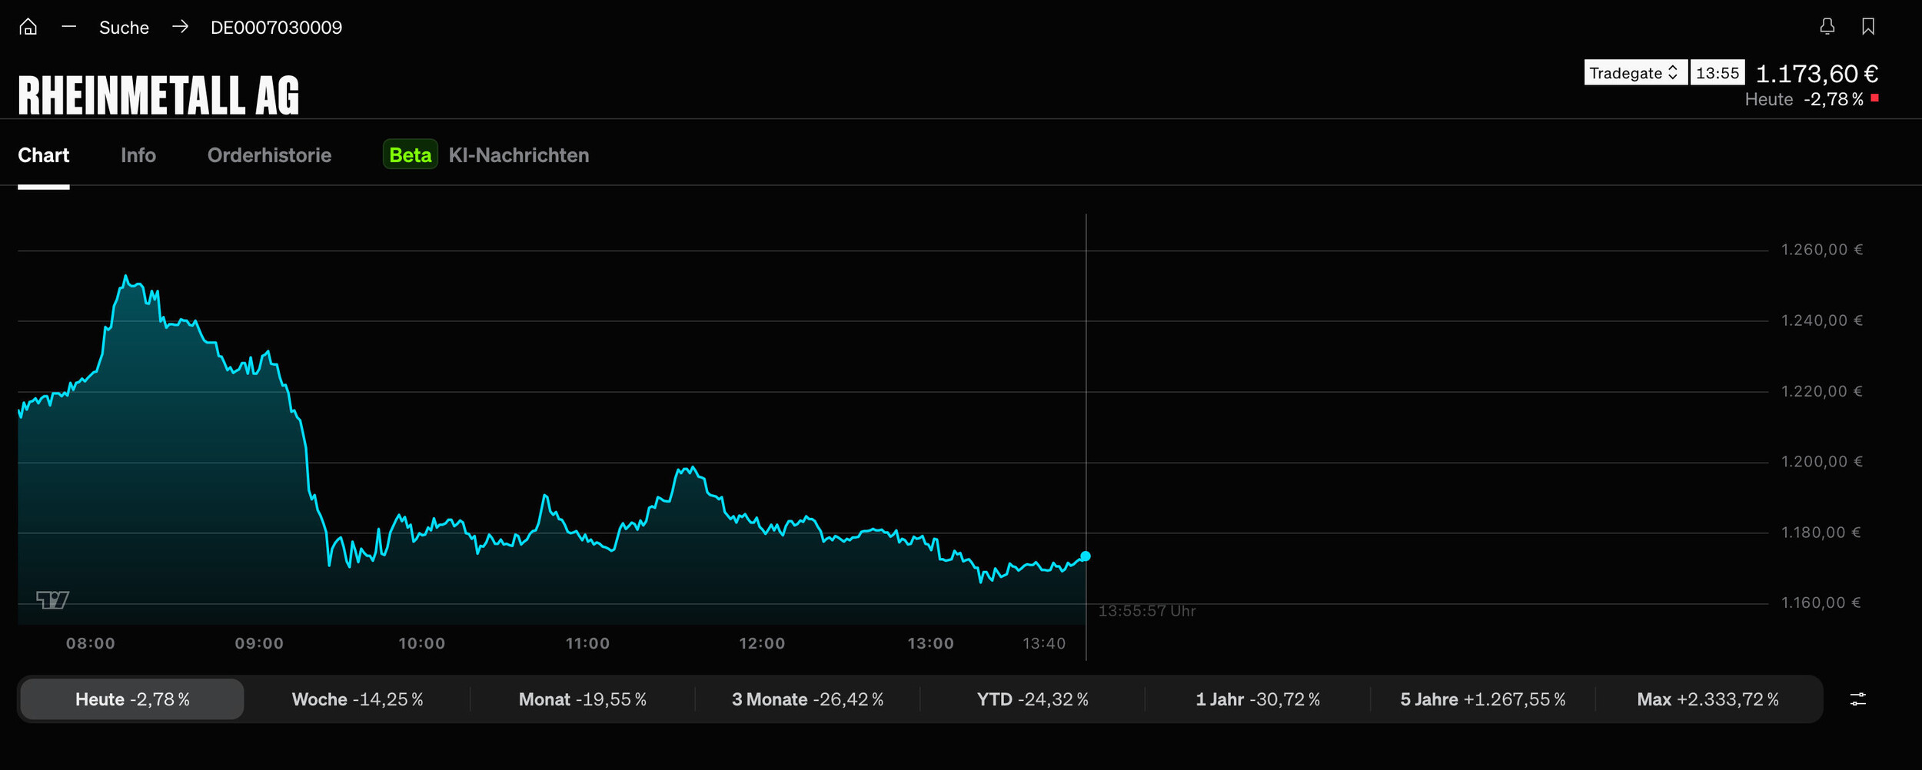Open the price alert bell icon

click(1827, 27)
